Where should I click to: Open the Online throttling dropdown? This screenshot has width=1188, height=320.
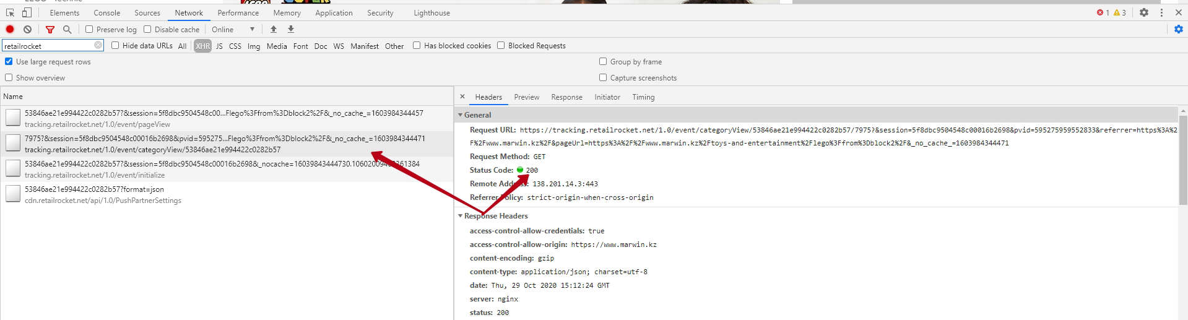point(233,29)
